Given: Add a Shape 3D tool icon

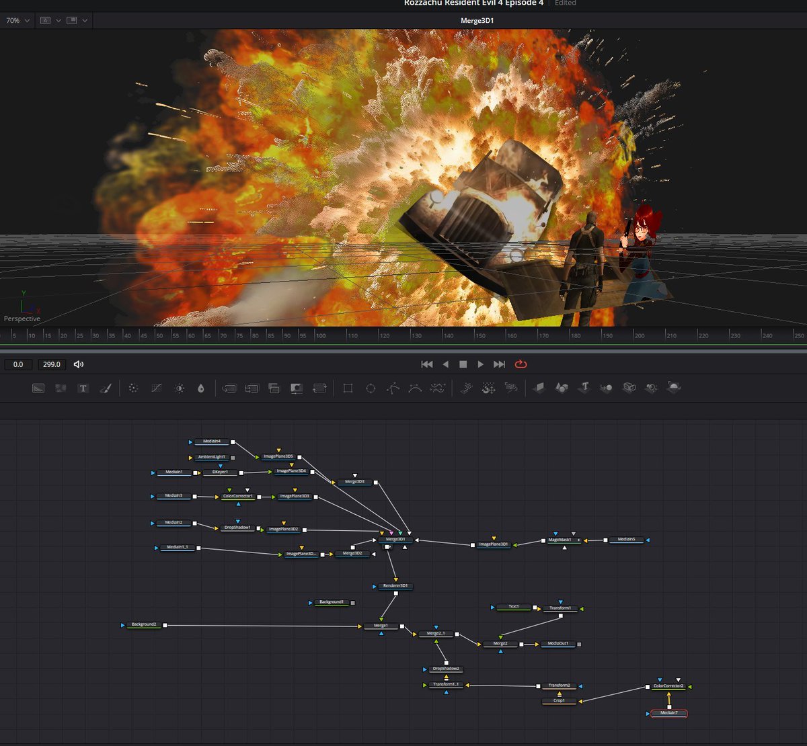Looking at the screenshot, I should (562, 388).
